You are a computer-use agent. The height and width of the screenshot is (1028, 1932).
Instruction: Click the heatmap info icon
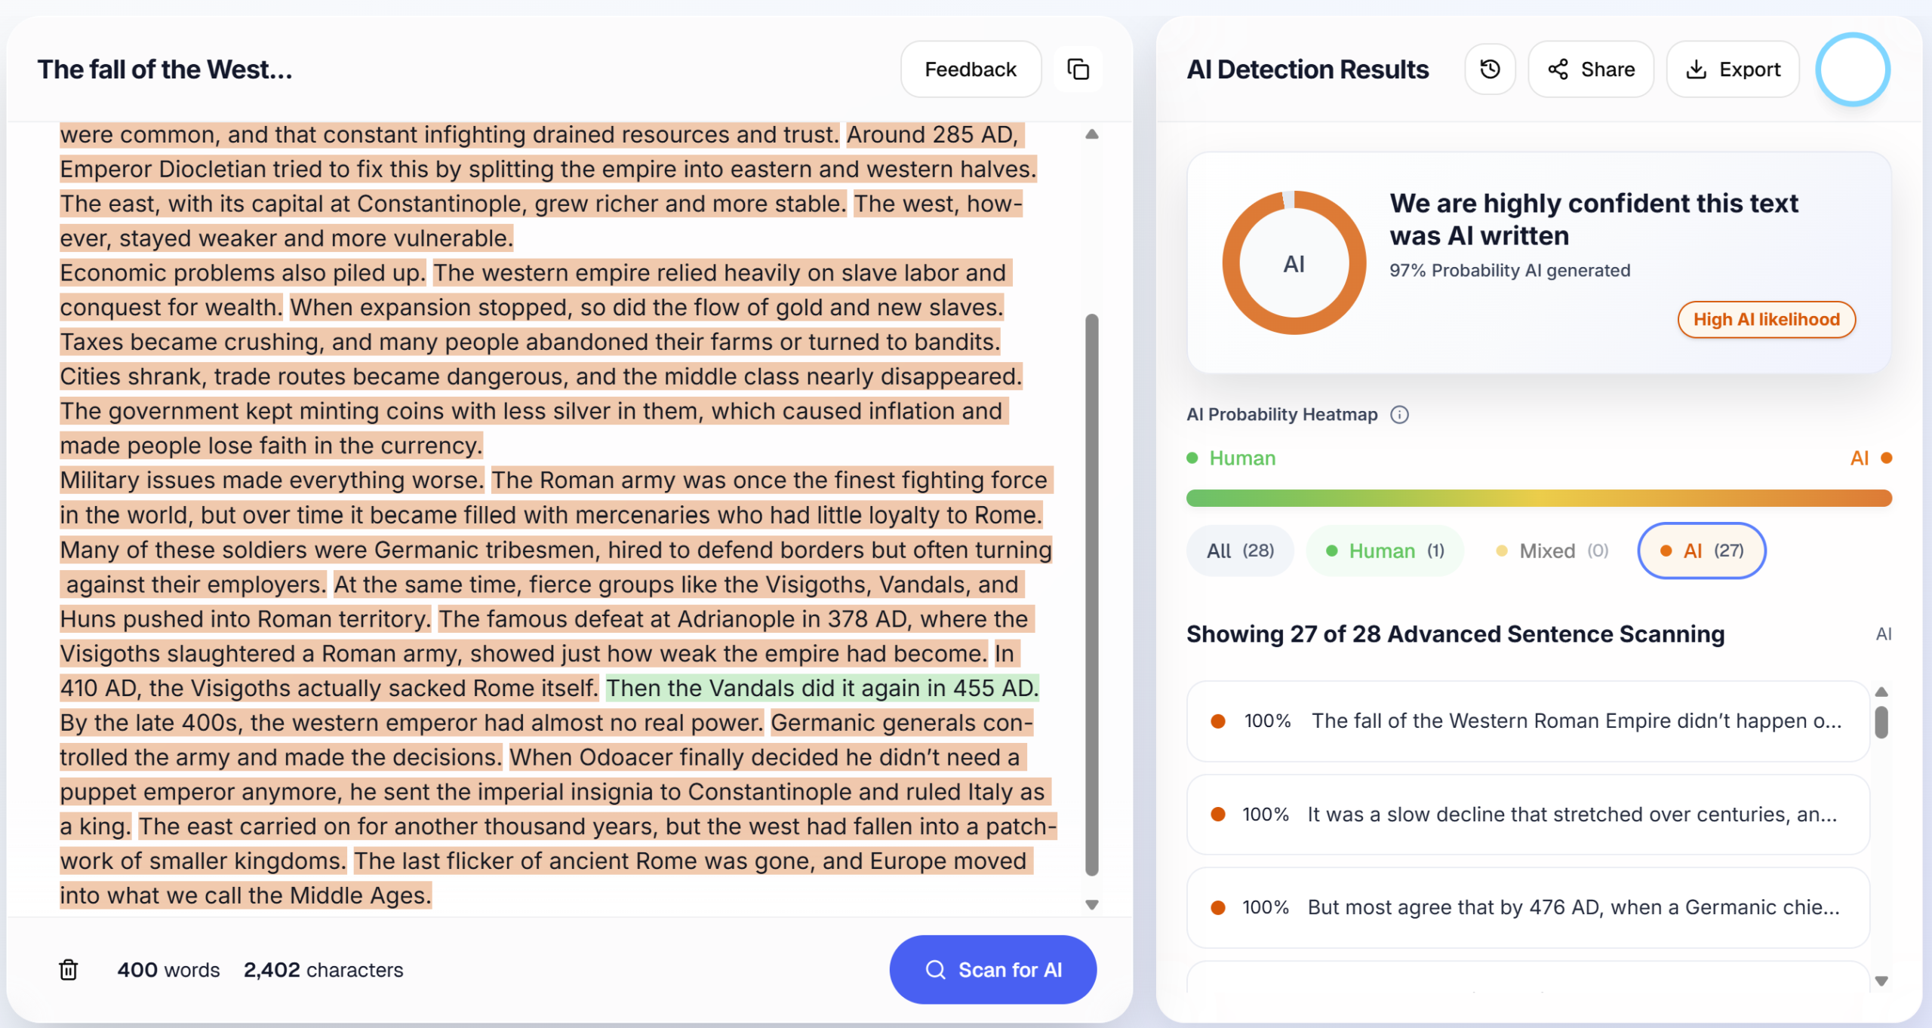pos(1399,415)
